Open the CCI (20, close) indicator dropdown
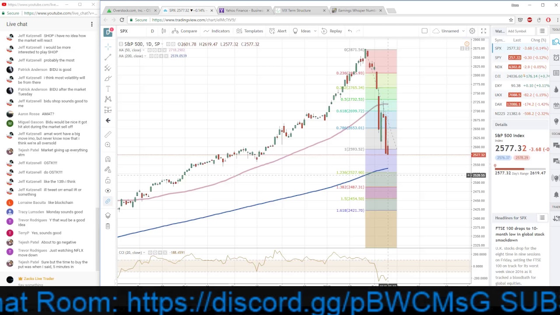 click(x=144, y=252)
